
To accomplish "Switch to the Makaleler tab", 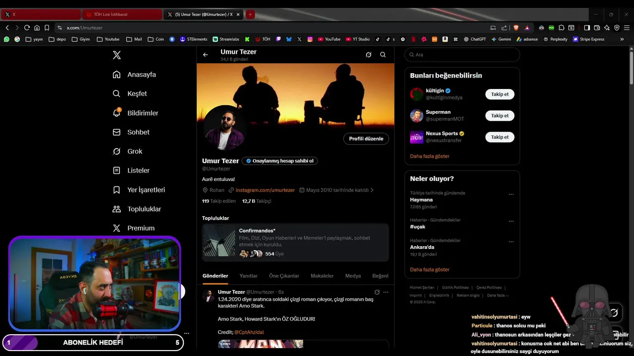I will (322, 276).
